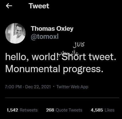The height and width of the screenshot is (119, 122).
Task: Click the upper Arabic watermark word
Action: [x=78, y=45]
